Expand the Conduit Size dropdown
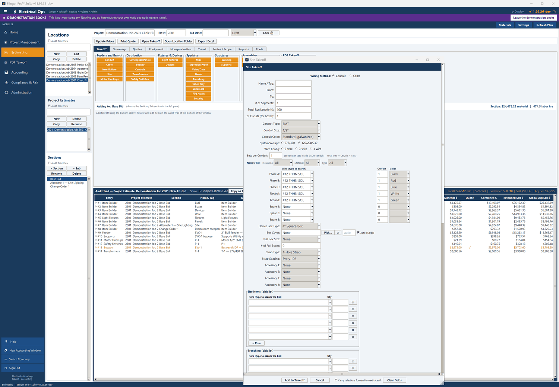The image size is (559, 387). 319,130
